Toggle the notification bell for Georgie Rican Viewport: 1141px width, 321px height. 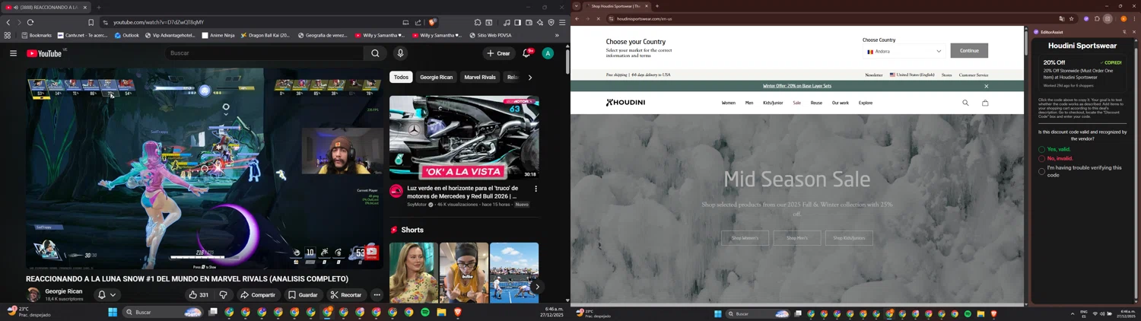[x=106, y=295]
